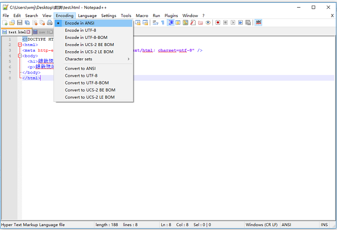Click the INS indicator in status bar
This screenshot has width=337, height=230.
(x=324, y=225)
